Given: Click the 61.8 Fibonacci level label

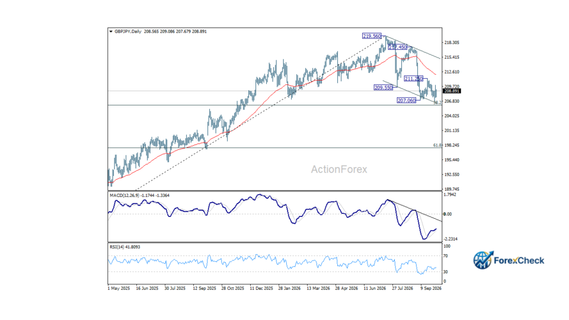Looking at the screenshot, I should [437, 146].
